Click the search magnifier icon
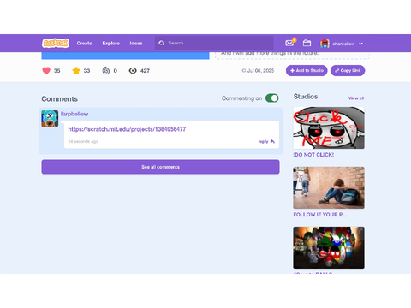The height and width of the screenshot is (308, 411). [x=161, y=43]
